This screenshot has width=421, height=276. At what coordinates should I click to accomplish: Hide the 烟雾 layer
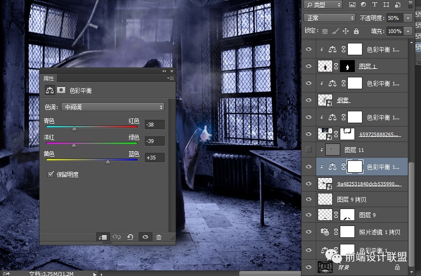click(x=309, y=100)
